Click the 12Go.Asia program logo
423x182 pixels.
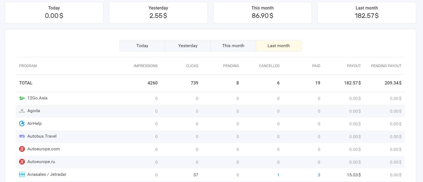click(22, 98)
